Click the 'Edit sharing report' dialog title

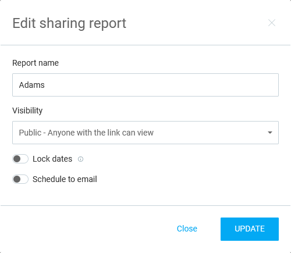(69, 23)
